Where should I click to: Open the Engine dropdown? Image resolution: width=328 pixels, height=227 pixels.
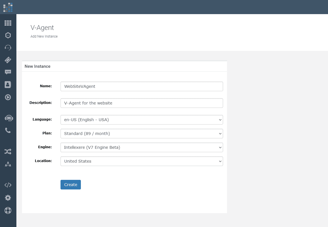[142, 147]
